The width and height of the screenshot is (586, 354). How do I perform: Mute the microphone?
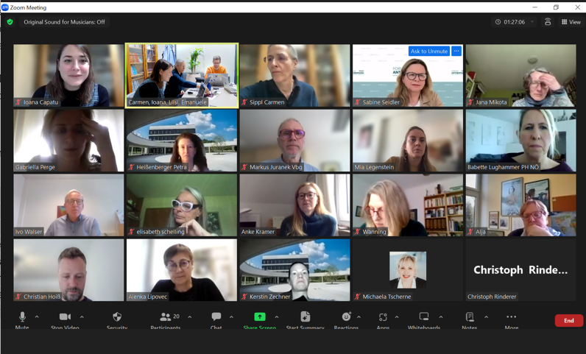[22, 318]
